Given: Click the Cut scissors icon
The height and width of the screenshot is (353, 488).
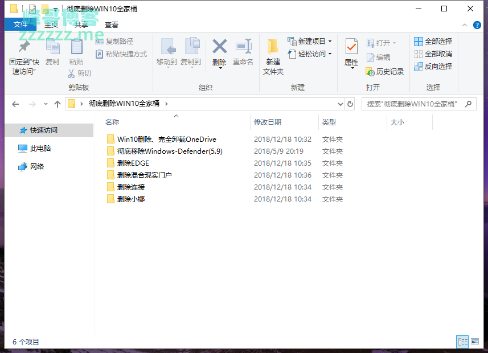Looking at the screenshot, I should (71, 73).
